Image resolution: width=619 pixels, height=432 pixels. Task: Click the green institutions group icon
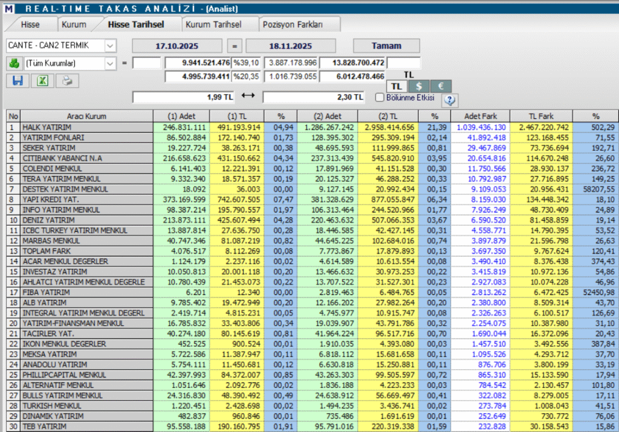14,63
